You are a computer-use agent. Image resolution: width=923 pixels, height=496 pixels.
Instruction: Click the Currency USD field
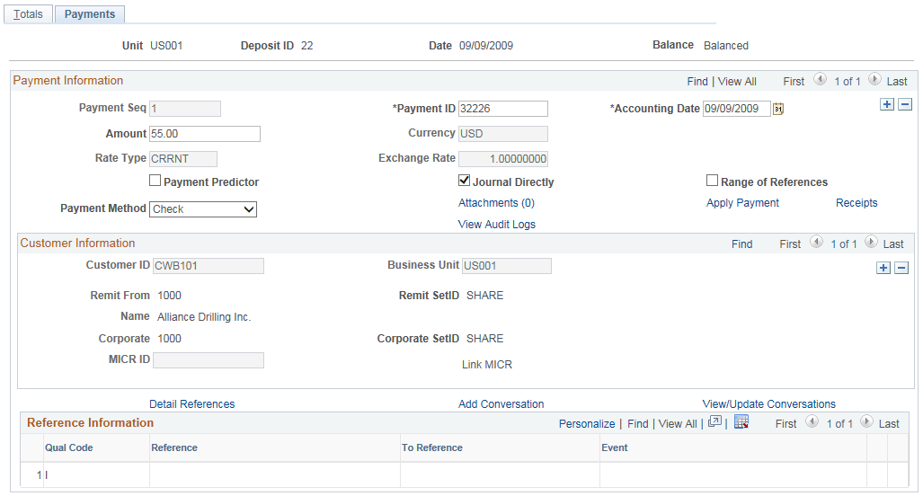click(x=503, y=134)
